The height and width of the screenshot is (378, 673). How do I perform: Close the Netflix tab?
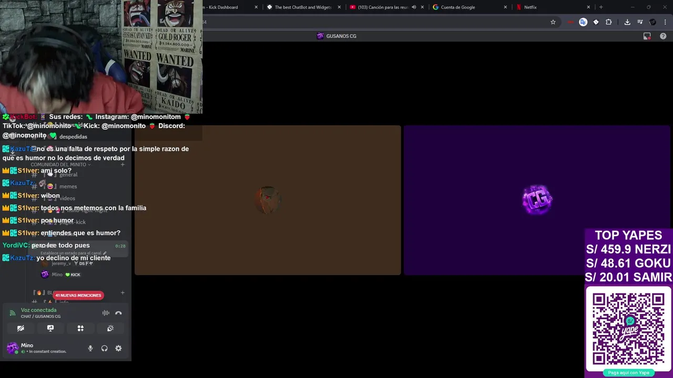tap(588, 7)
